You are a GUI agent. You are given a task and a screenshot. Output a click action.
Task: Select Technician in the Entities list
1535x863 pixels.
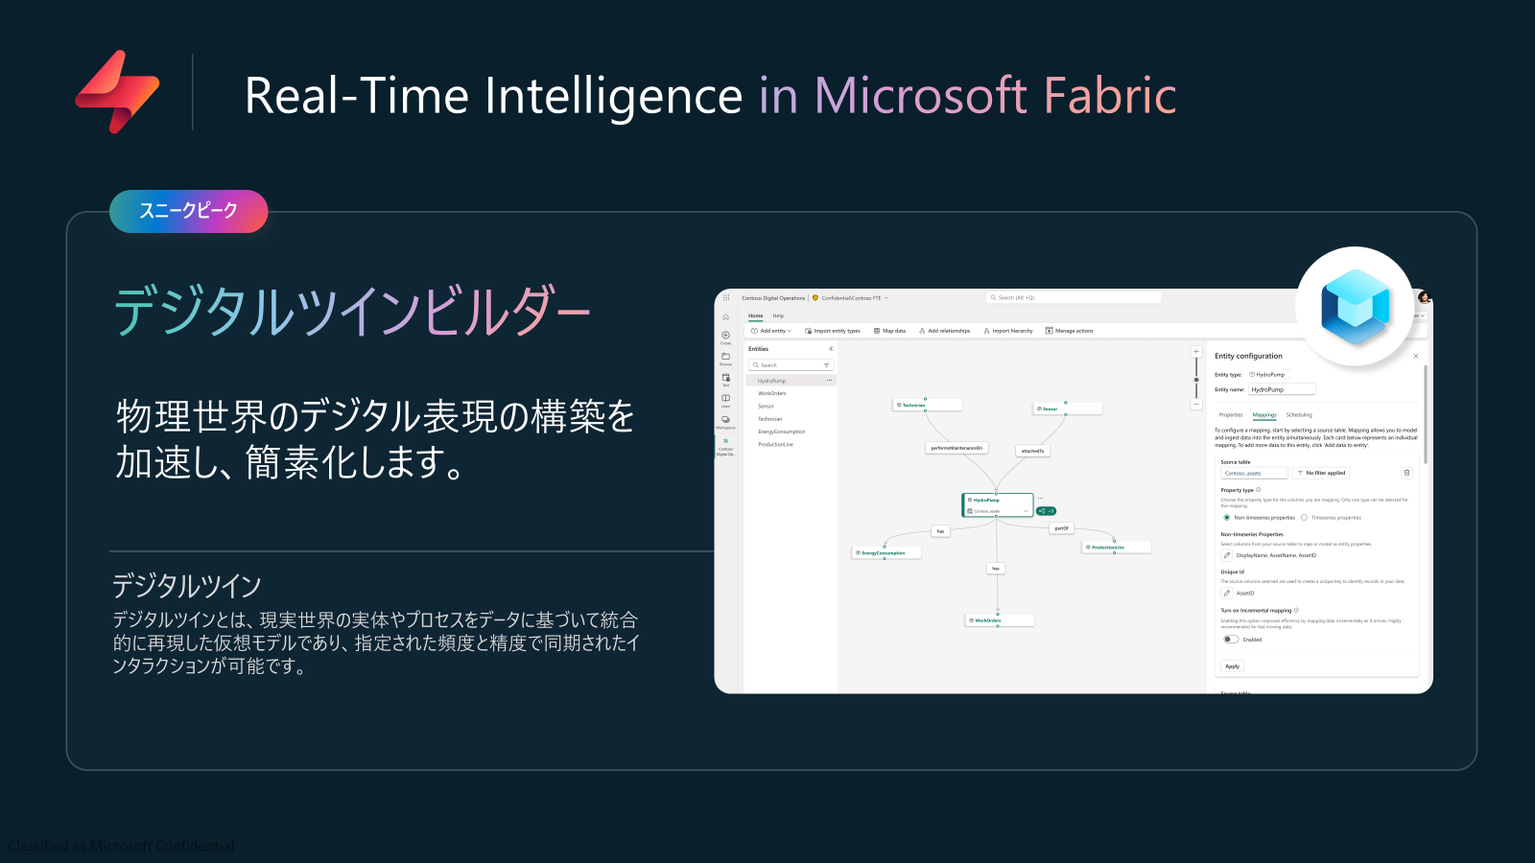(770, 419)
